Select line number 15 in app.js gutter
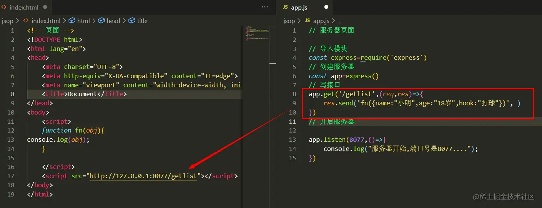The height and width of the screenshot is (208, 542). click(x=293, y=158)
